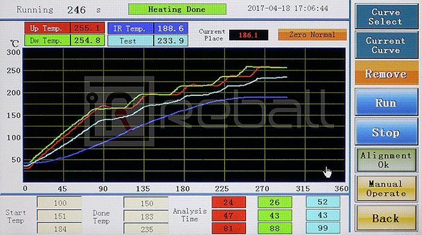Open Manual Operate mode
Viewport: 422px width, 235px height.
coord(386,189)
